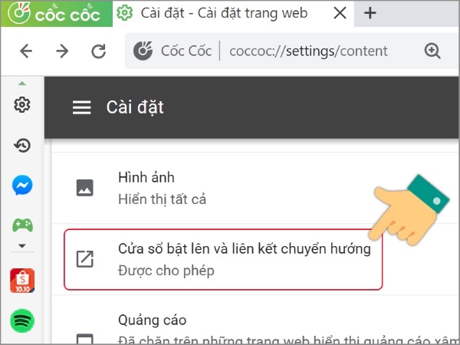
Task: Close the Cài đặt tab
Action: [x=340, y=13]
